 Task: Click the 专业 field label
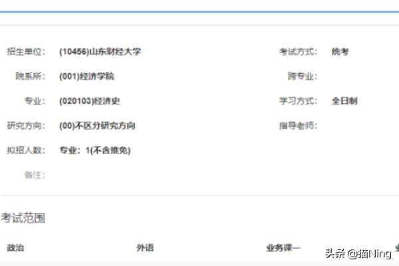pyautogui.click(x=33, y=101)
